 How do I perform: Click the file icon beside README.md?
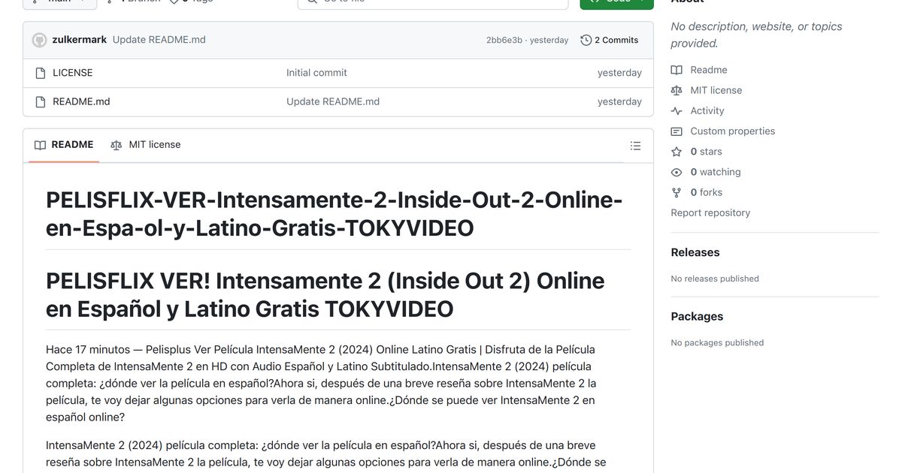(x=41, y=101)
